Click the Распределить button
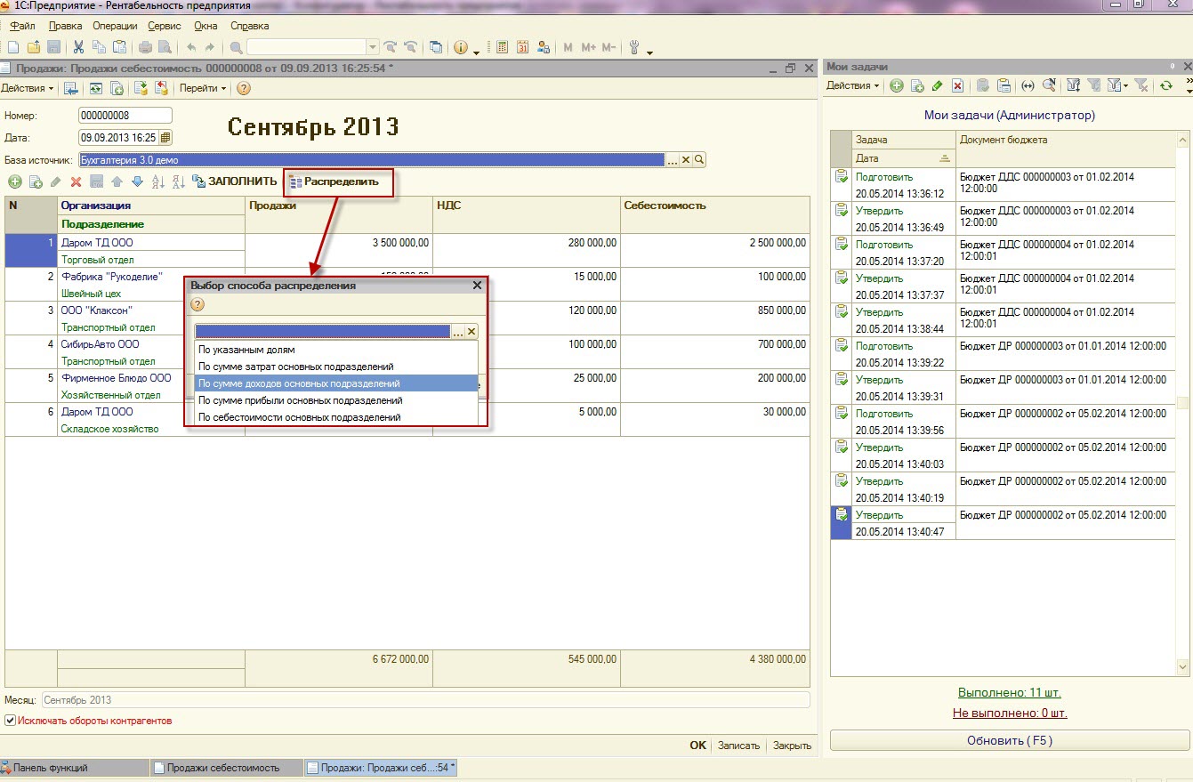 pos(335,181)
